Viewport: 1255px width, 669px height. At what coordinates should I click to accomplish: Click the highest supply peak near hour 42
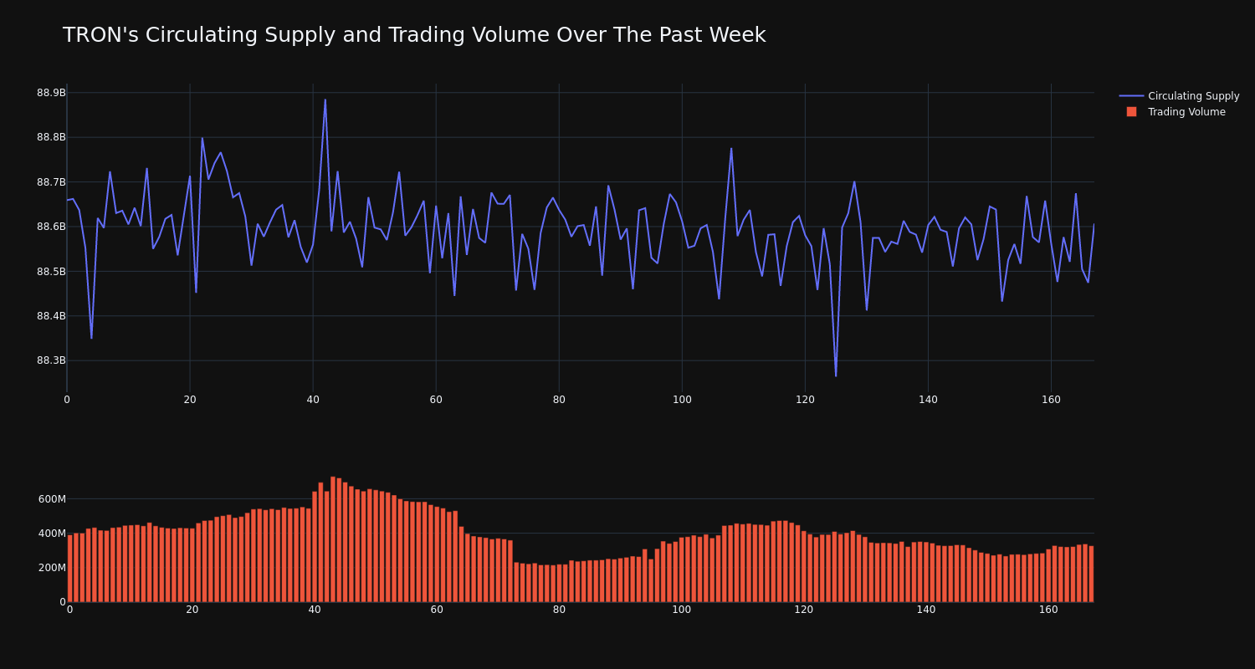coord(325,100)
